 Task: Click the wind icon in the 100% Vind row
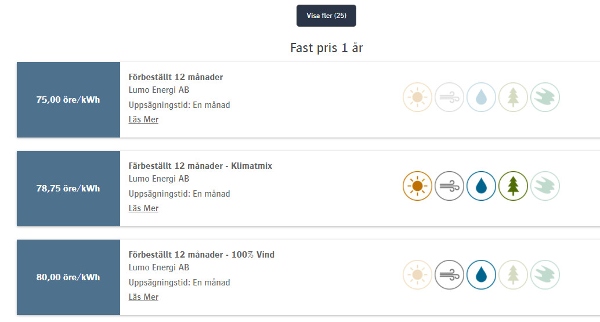[449, 275]
